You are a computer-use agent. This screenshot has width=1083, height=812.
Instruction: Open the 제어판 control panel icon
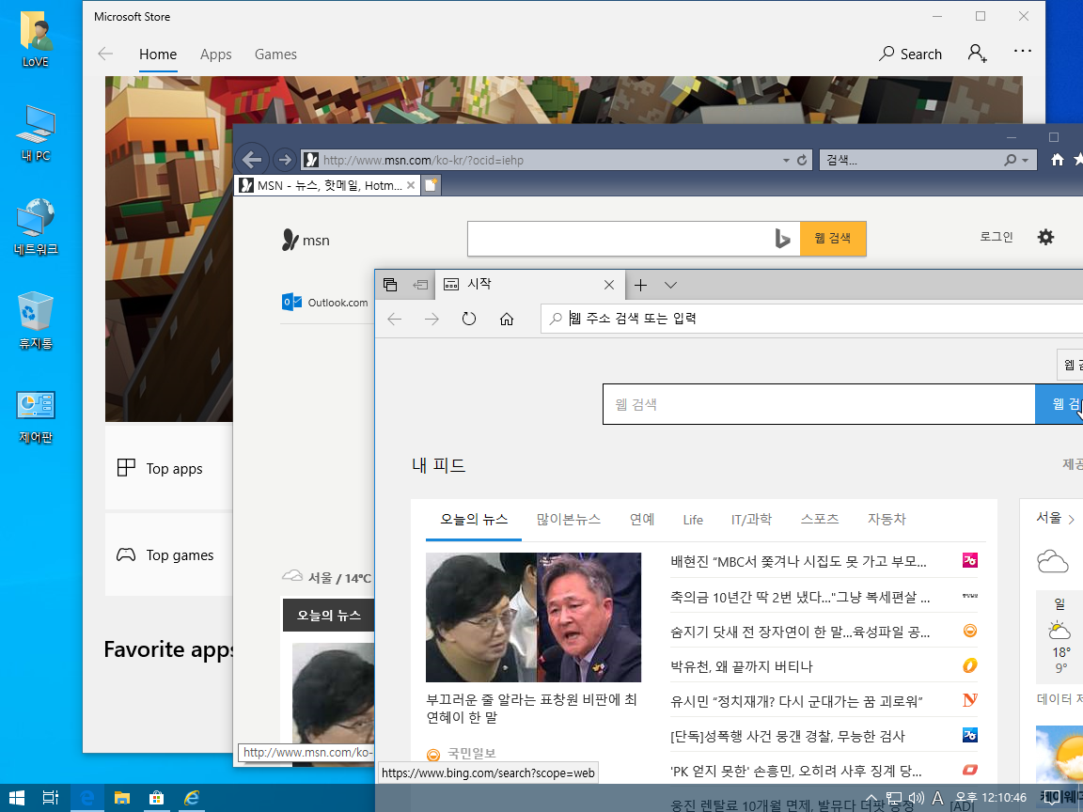point(35,415)
